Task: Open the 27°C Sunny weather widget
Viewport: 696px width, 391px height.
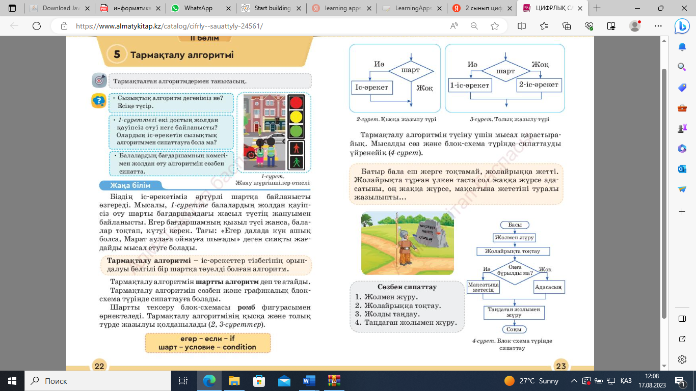Action: [531, 381]
